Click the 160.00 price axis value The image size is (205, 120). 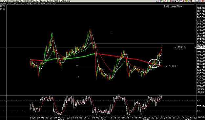point(201,64)
